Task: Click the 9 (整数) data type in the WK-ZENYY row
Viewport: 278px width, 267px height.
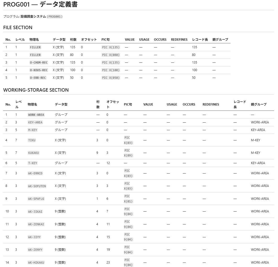Action: tap(60, 250)
